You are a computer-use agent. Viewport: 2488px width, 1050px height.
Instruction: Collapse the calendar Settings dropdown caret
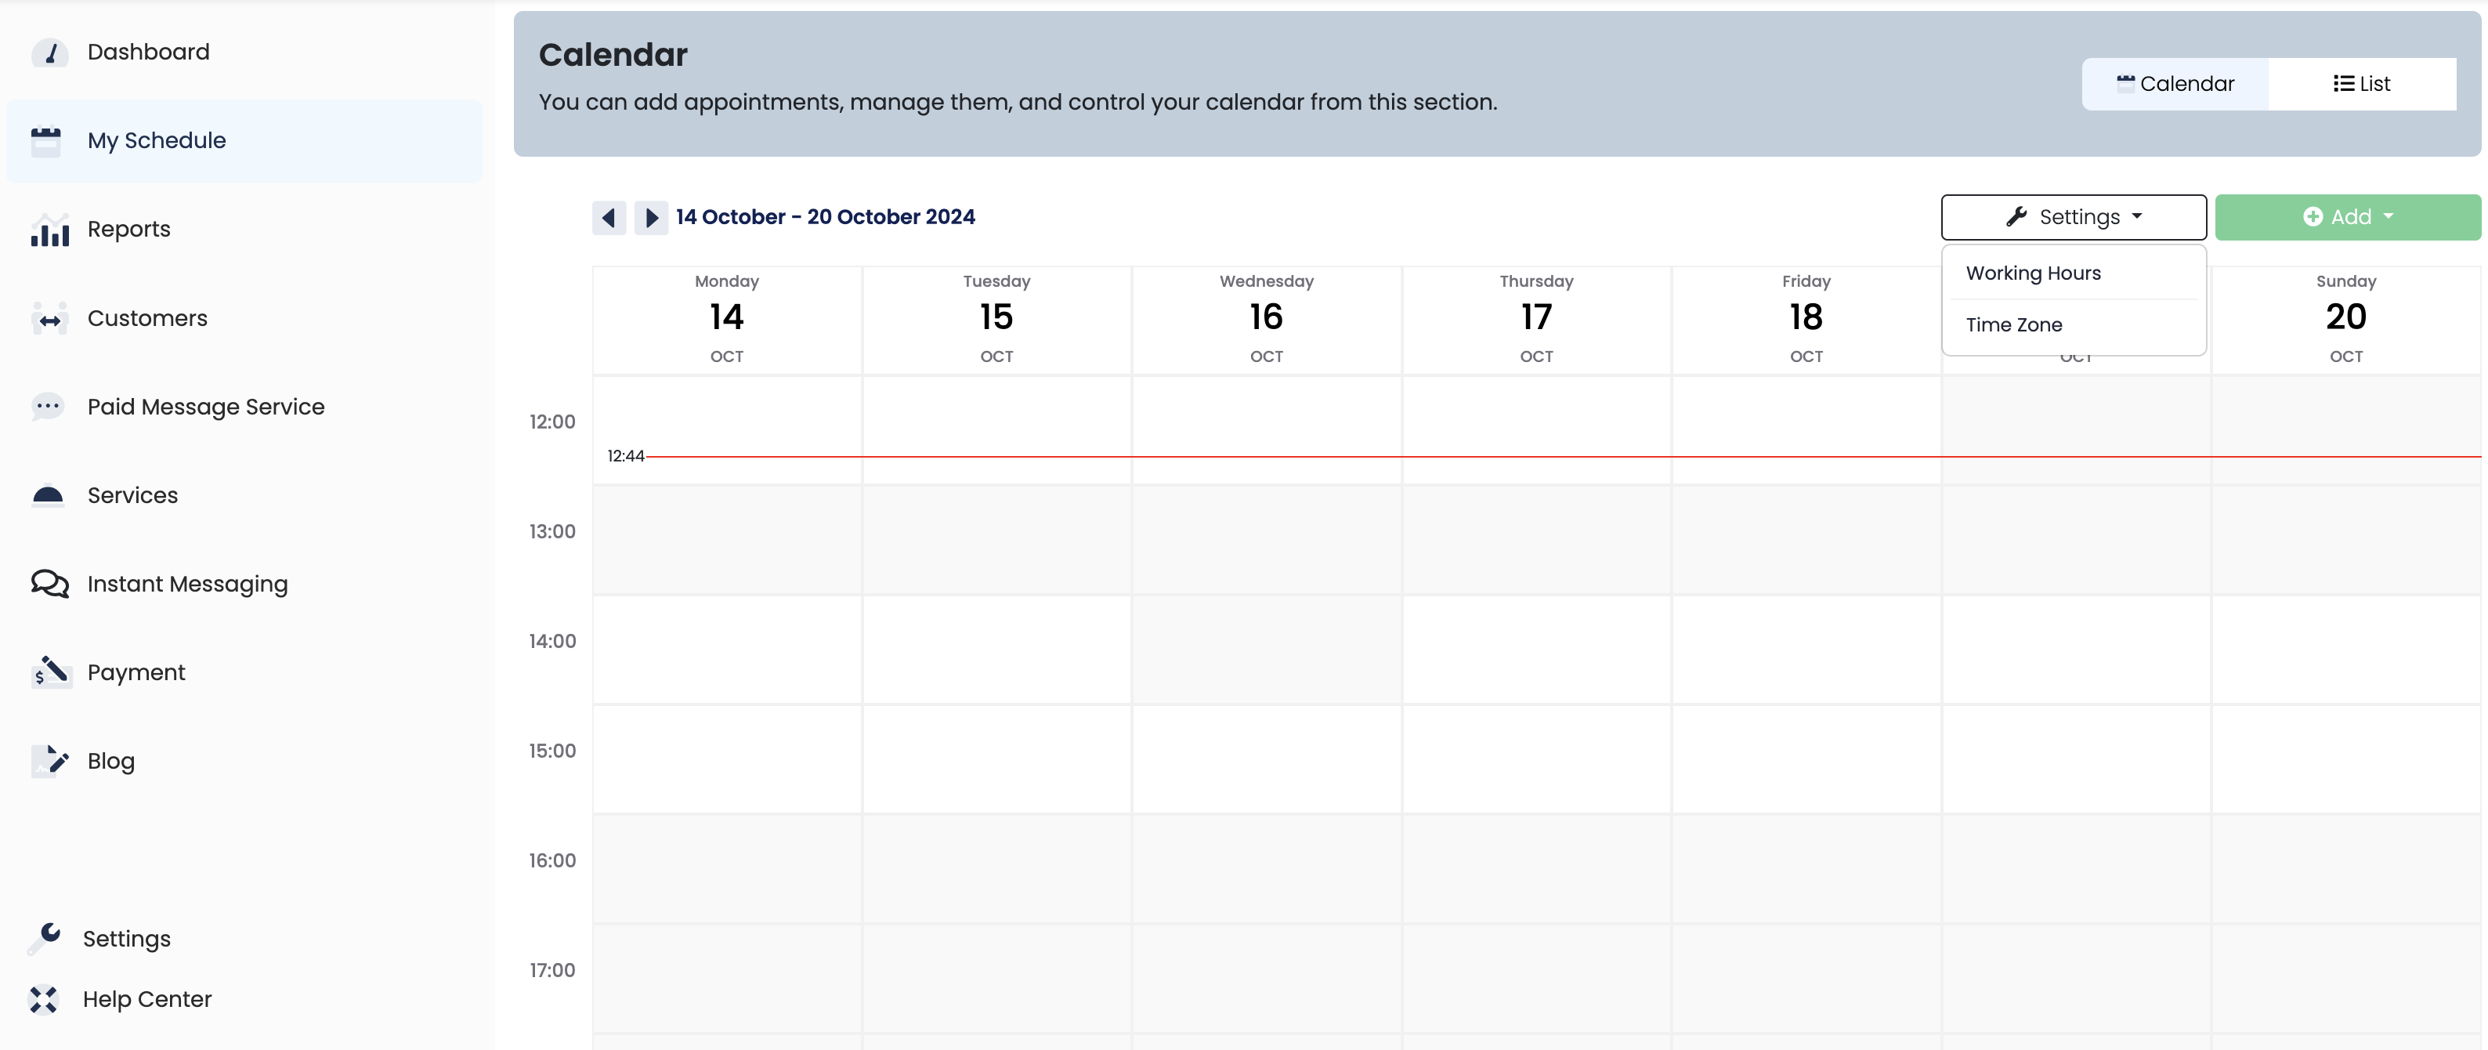[x=2136, y=216]
